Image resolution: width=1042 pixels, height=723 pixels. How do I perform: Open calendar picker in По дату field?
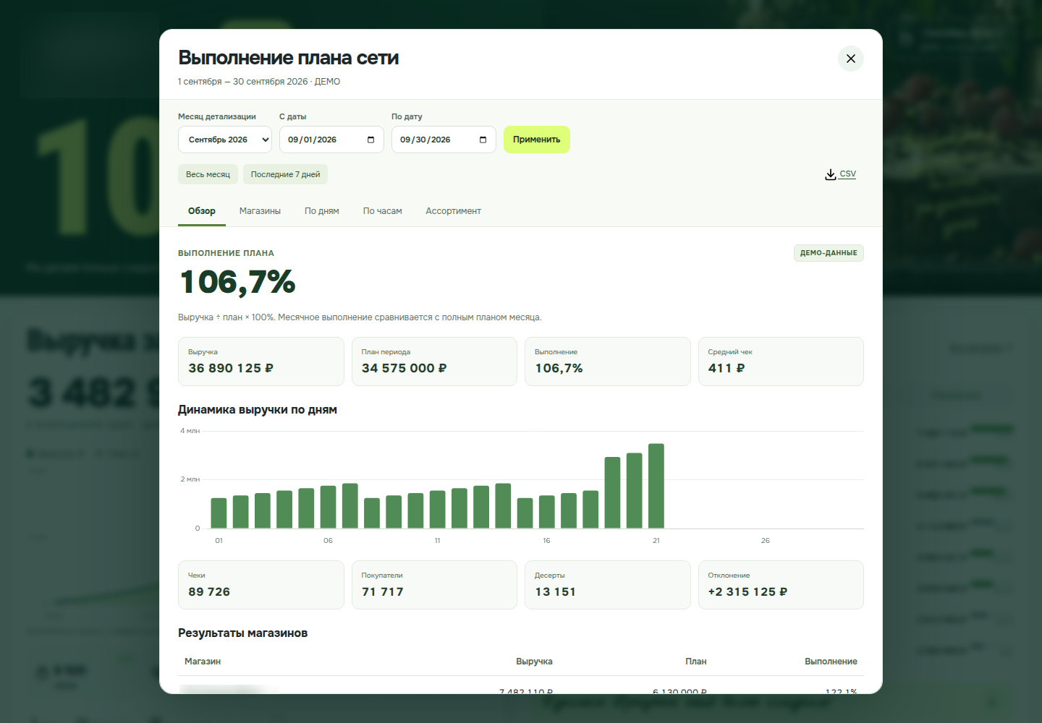(x=483, y=140)
